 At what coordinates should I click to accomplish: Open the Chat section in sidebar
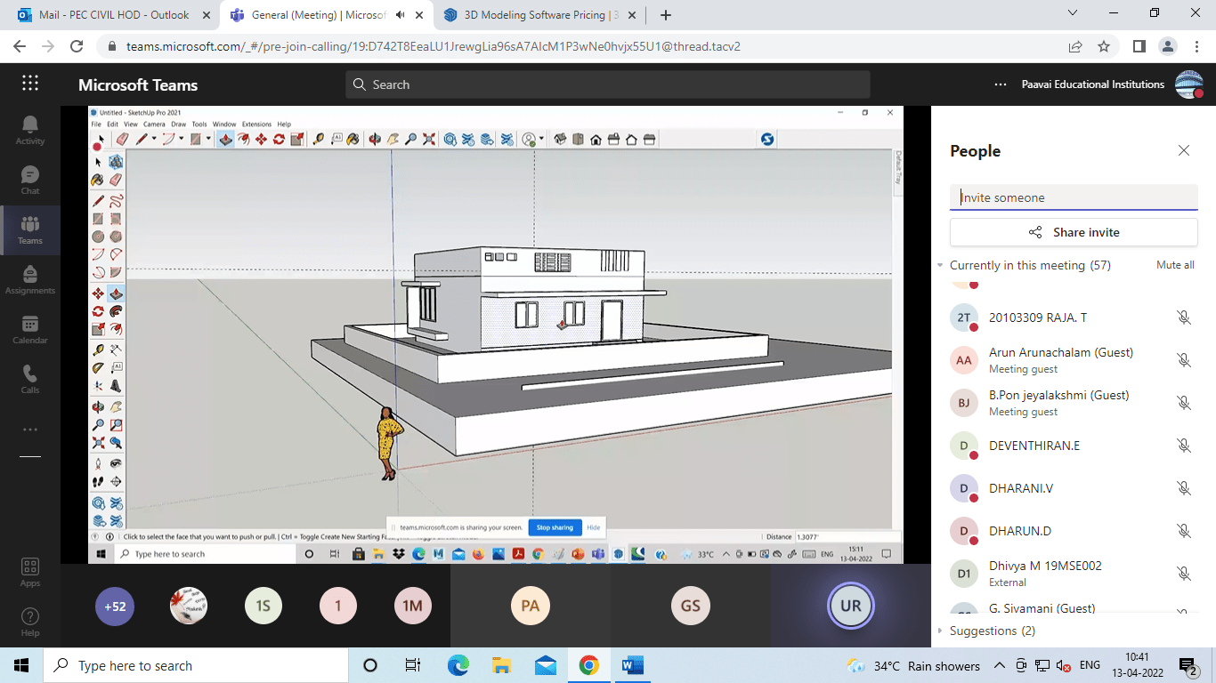tap(30, 180)
